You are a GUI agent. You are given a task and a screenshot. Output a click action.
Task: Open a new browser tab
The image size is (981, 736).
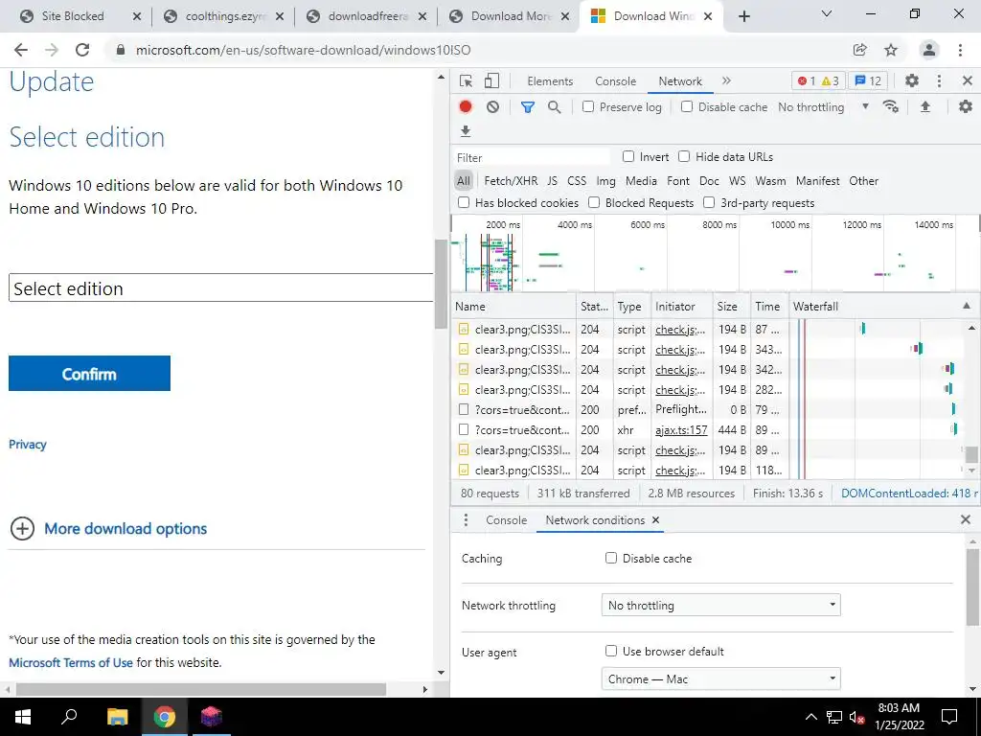click(743, 16)
